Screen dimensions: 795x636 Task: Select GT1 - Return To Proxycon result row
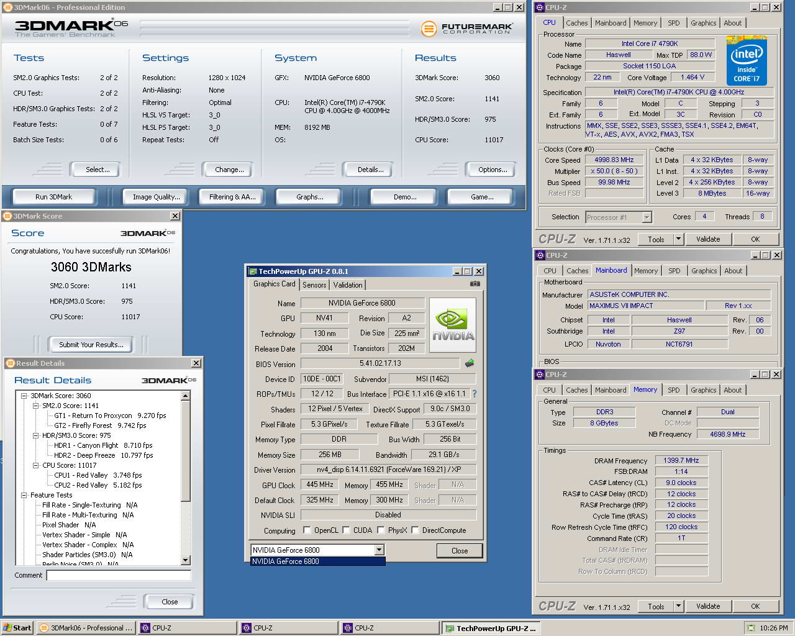(x=110, y=416)
